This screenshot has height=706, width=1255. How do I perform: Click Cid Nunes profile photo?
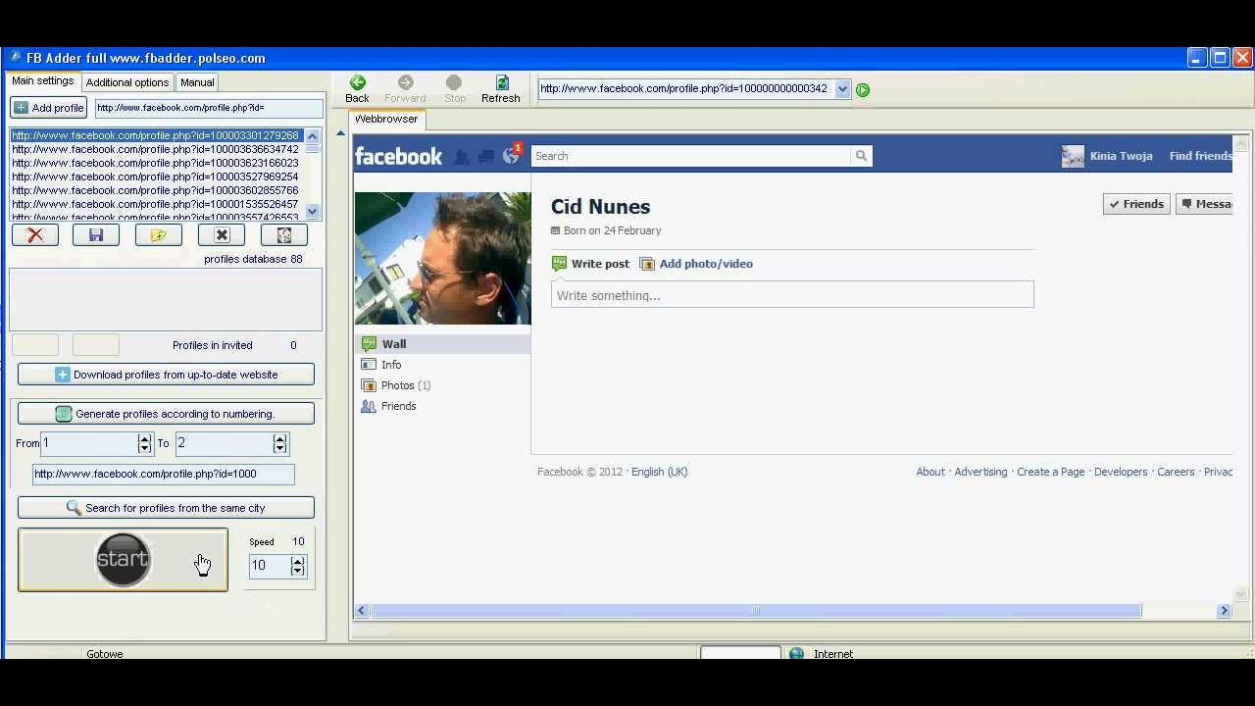coord(442,258)
